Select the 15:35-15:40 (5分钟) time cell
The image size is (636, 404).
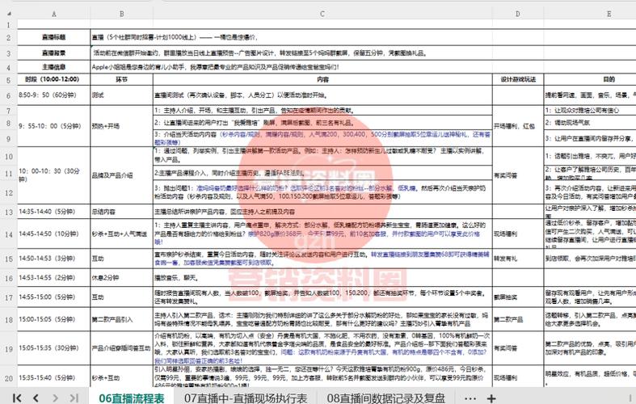click(x=53, y=377)
